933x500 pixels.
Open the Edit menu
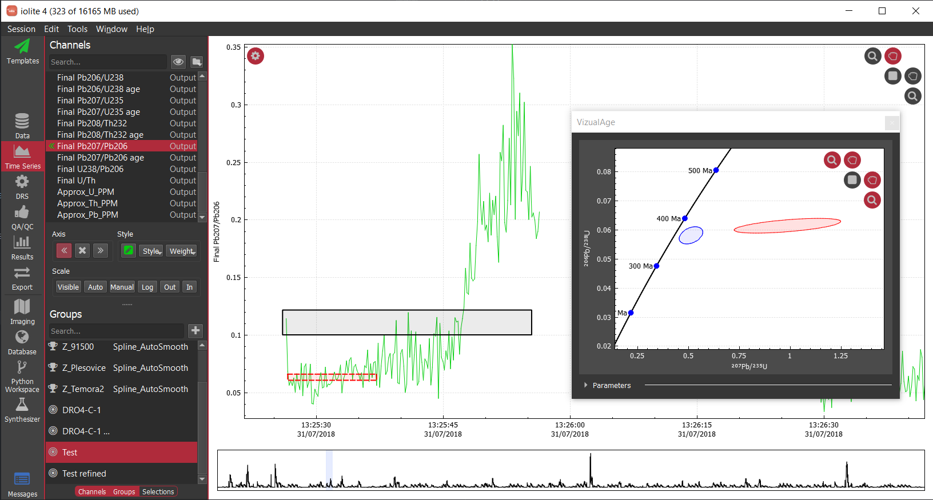[x=51, y=29]
